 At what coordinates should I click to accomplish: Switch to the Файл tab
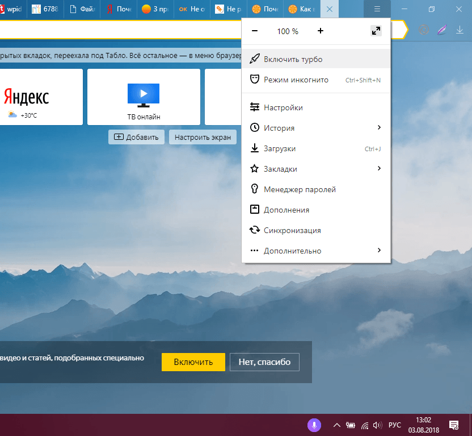pos(82,9)
